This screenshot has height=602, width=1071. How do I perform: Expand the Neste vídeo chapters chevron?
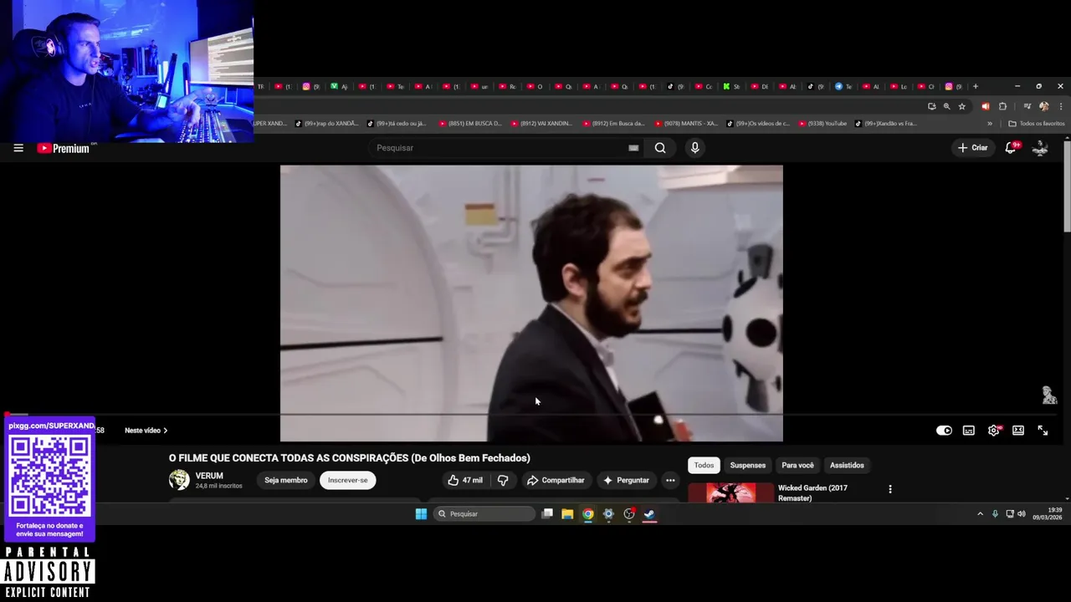[165, 431]
